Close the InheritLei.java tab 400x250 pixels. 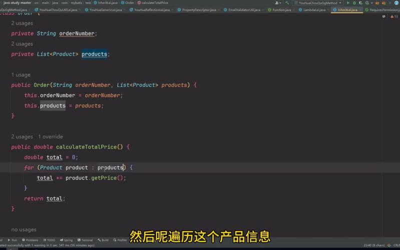coord(360,10)
